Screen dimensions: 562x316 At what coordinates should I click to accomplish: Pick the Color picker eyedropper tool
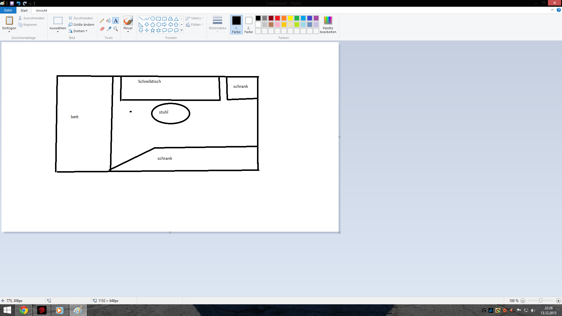tap(109, 29)
